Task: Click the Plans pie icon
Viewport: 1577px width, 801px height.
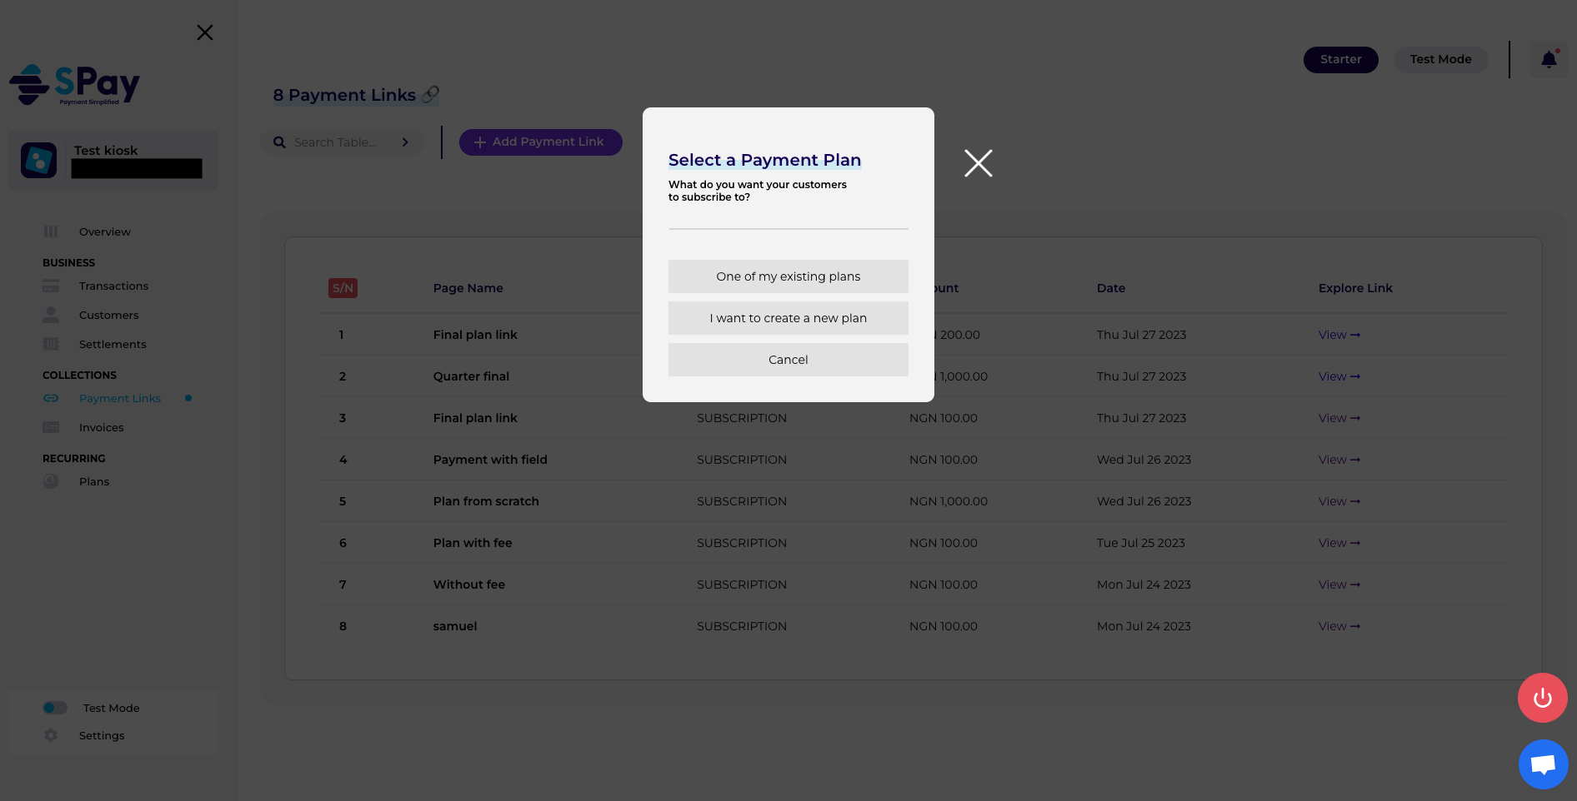Action: coord(51,481)
